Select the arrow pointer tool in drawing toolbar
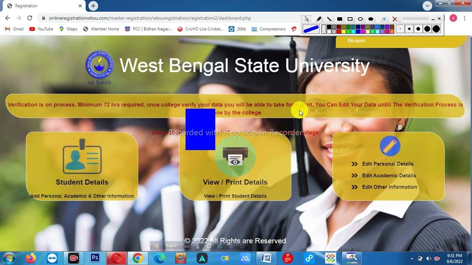 coord(307,19)
